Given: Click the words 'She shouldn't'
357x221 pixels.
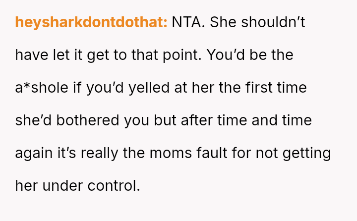Looking at the screenshot, I should pos(257,22).
